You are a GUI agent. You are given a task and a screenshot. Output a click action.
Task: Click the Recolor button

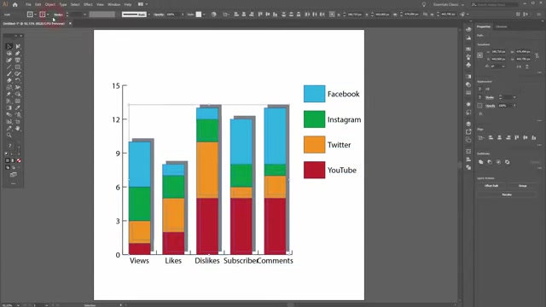point(507,194)
